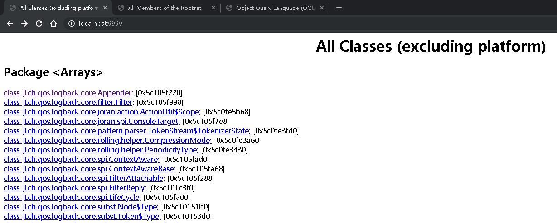Reload the page with refresh icon
Viewport: 557px width, 223px height.
tap(39, 24)
